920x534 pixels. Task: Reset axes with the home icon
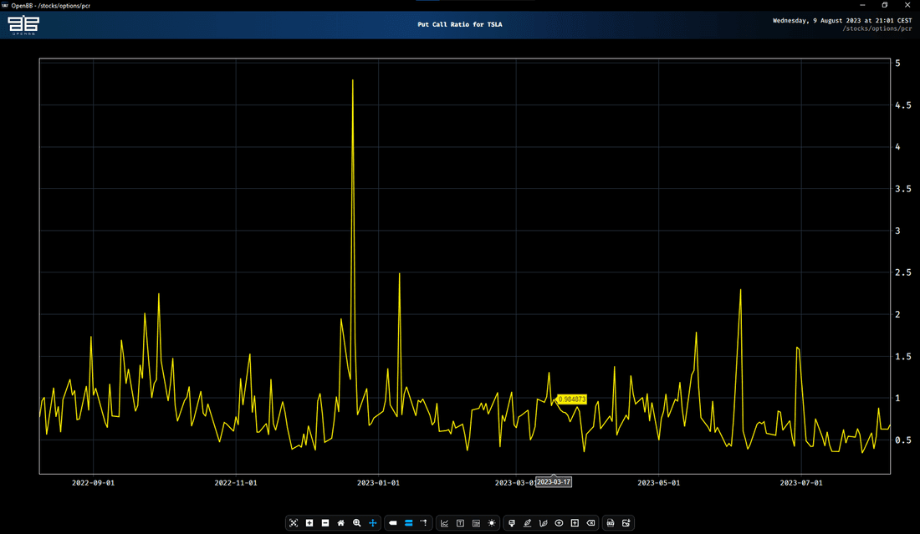pos(341,523)
